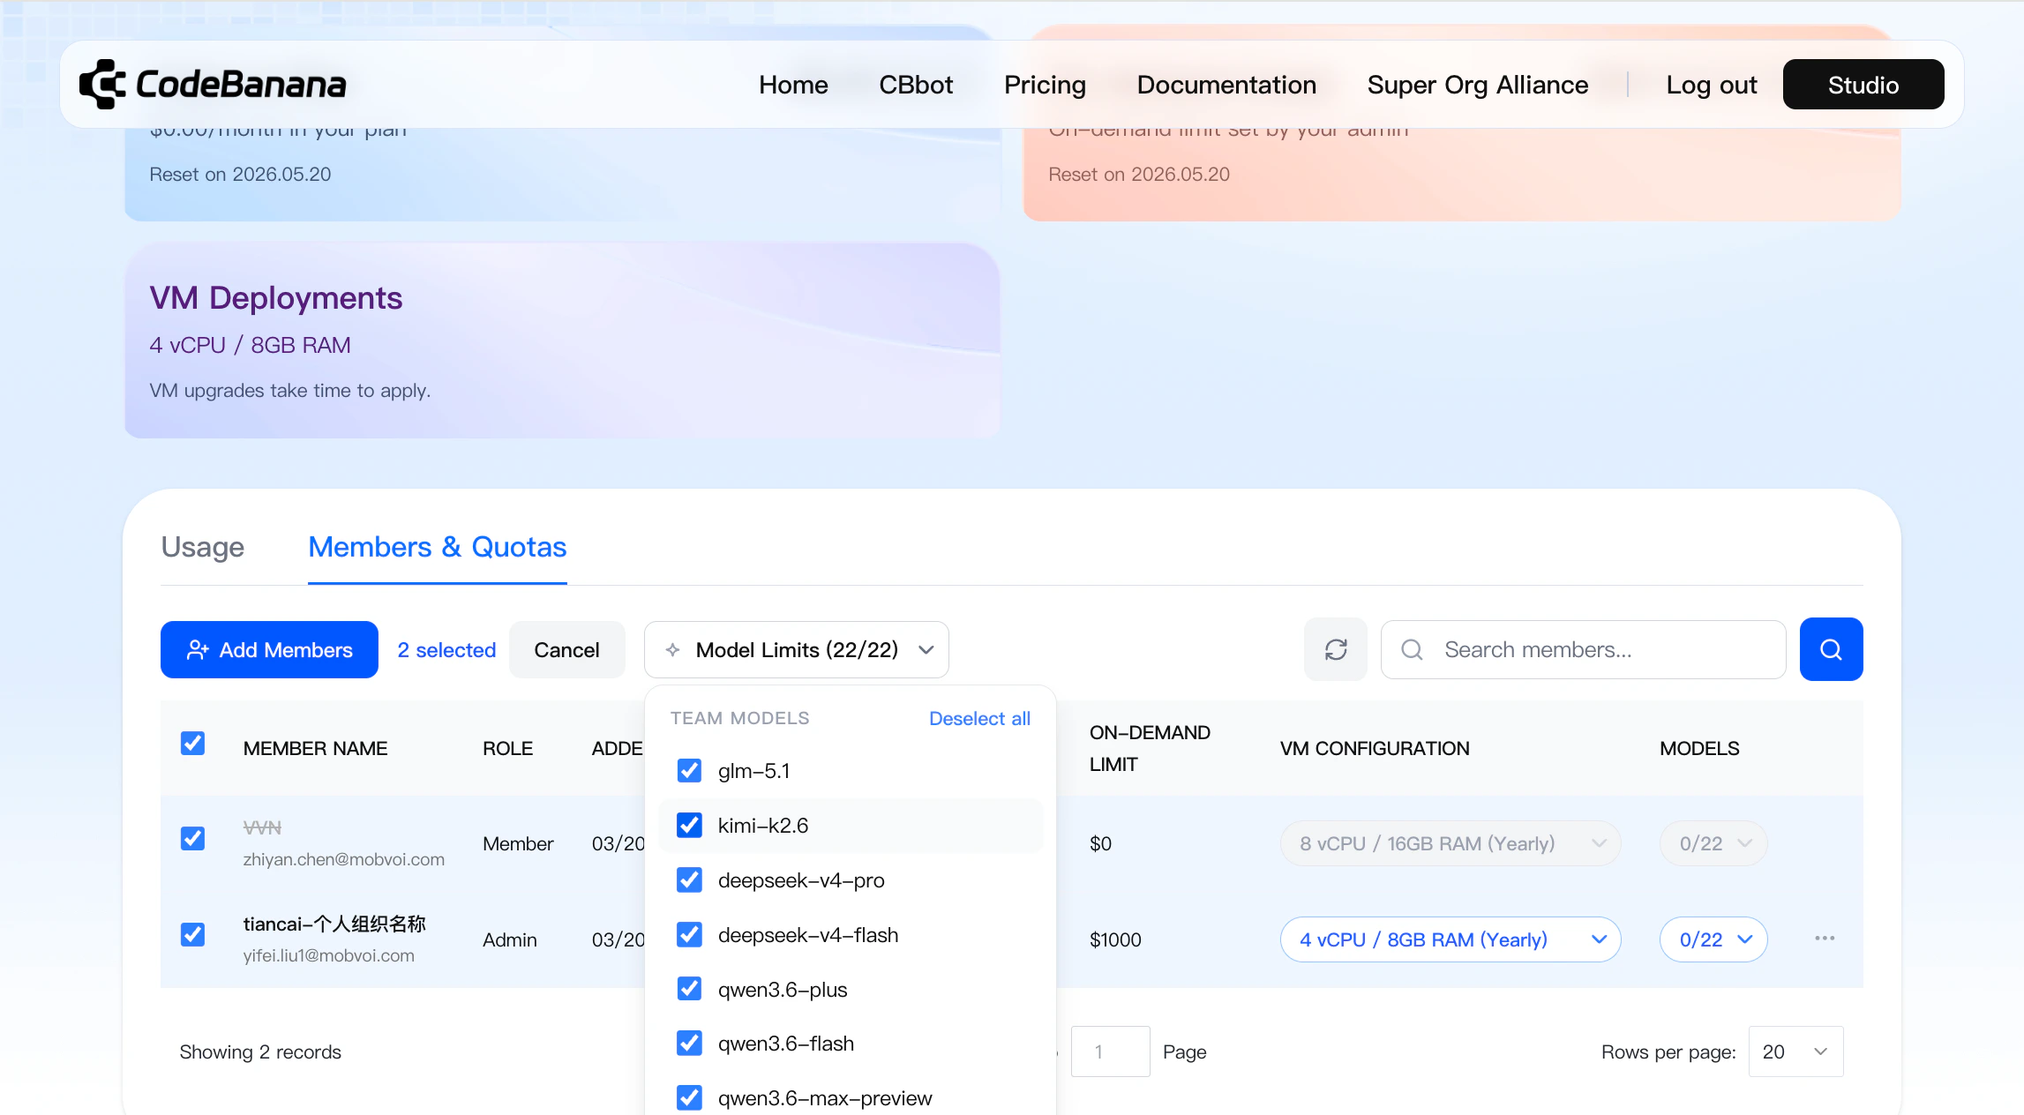Viewport: 2024px width, 1115px height.
Task: Toggle the select-all members checkbox
Action: tap(192, 744)
